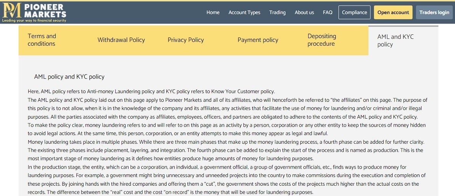Open the Withdrawal Policy tab
Image resolution: width=455 pixels, height=196 pixels.
(x=121, y=40)
